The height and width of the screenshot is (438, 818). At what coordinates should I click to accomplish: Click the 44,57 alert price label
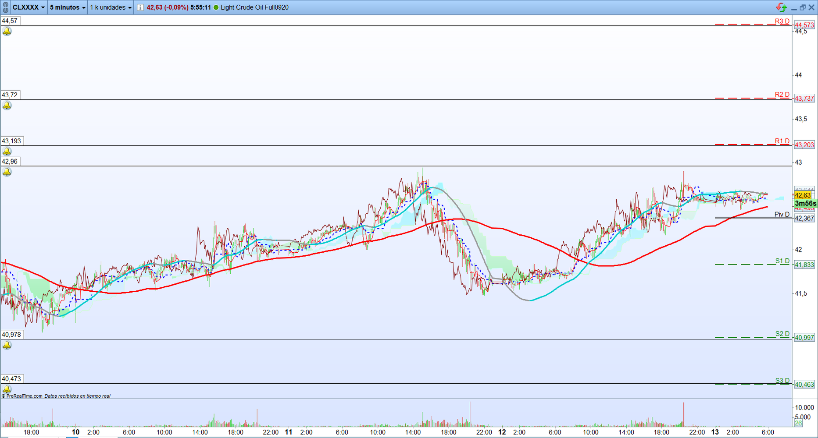coord(10,21)
